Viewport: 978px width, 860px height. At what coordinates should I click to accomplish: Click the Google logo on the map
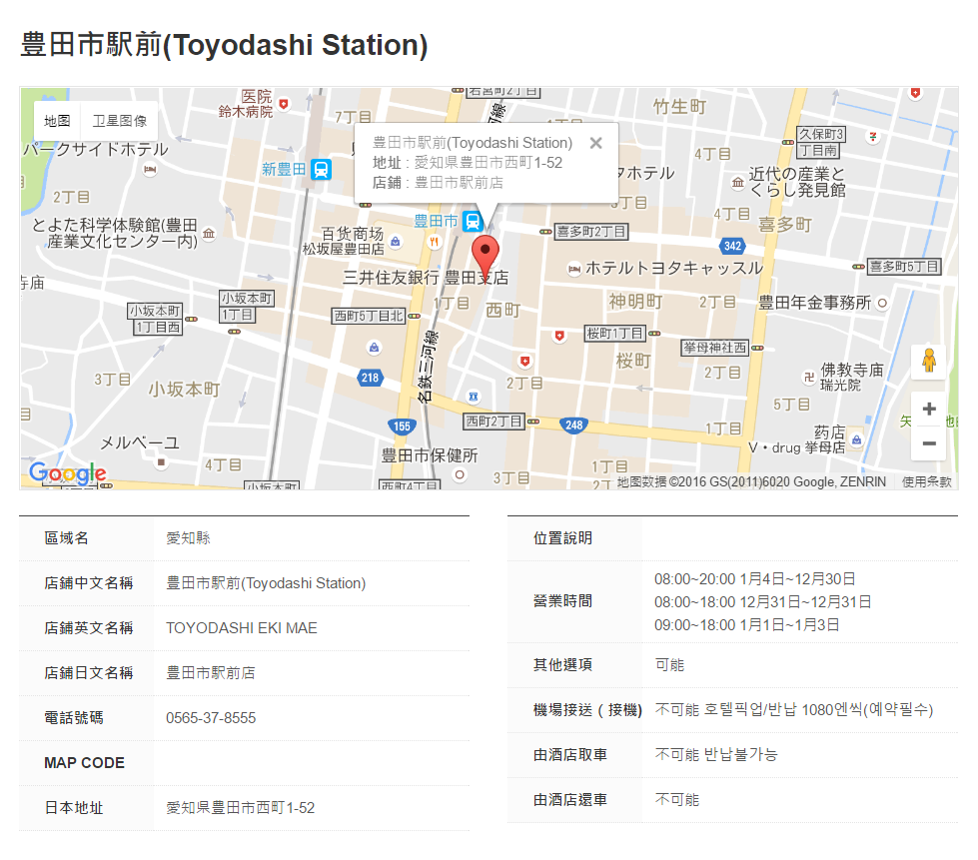coord(68,473)
